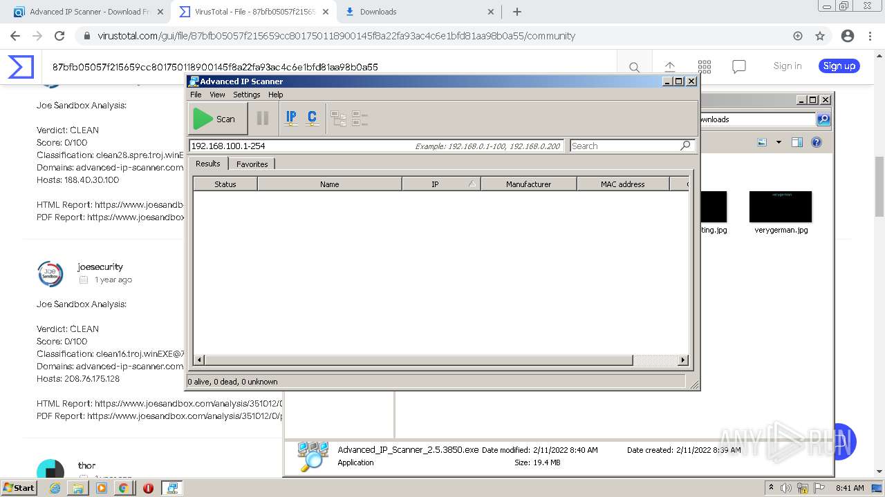Open the VirusTotal comments icon
885x497 pixels.
(739, 66)
